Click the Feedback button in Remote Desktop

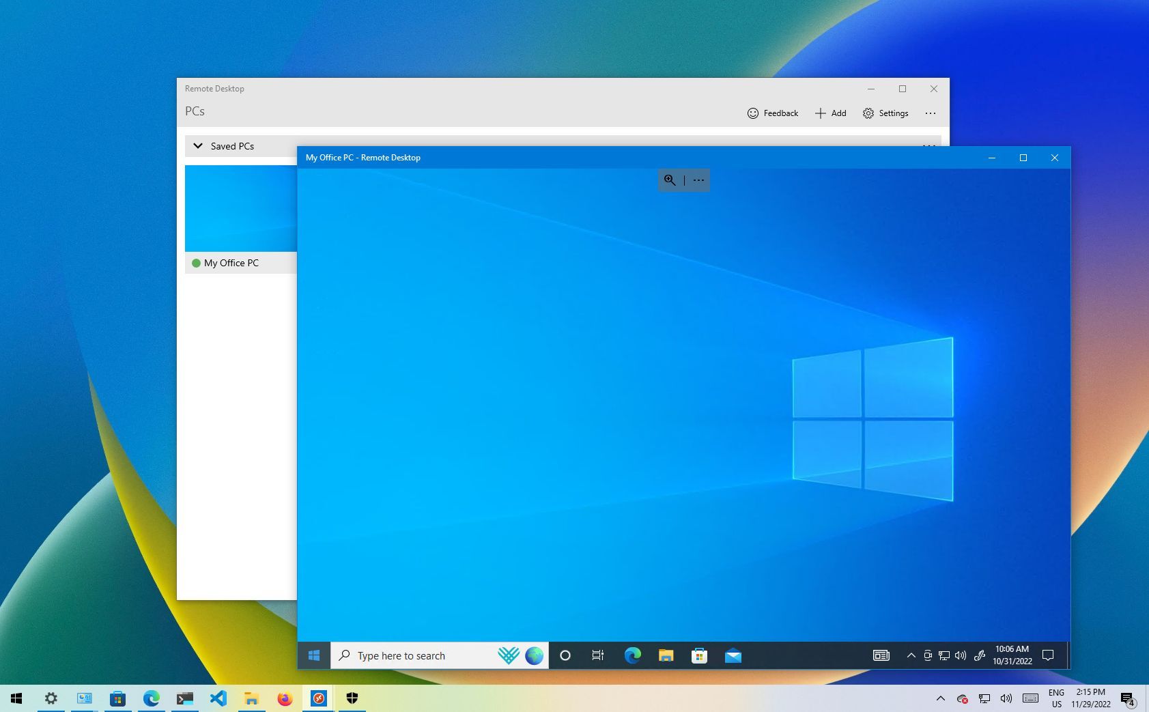click(772, 113)
